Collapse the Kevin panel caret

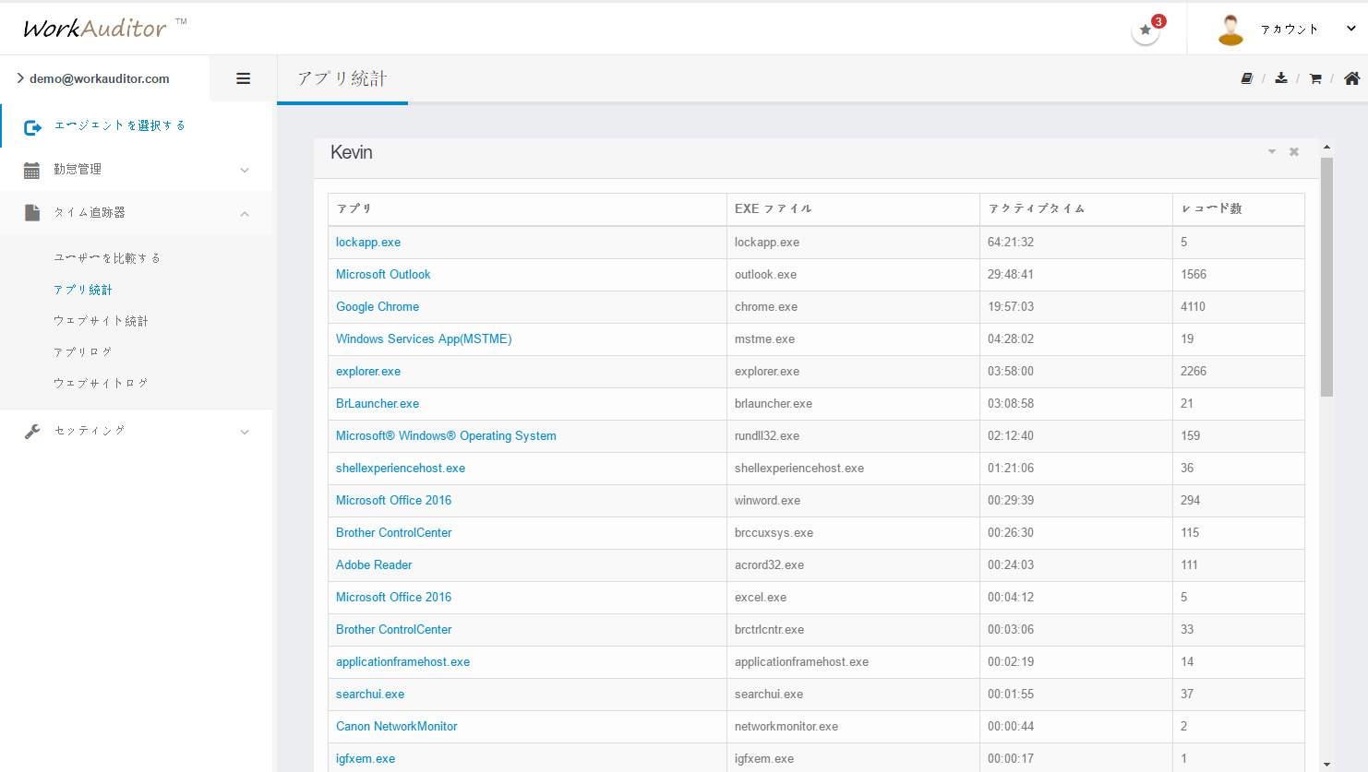pyautogui.click(x=1272, y=151)
